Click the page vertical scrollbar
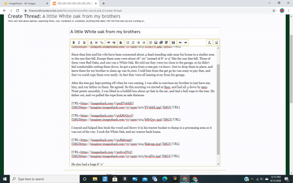293x183 pixels. pyautogui.click(x=291, y=69)
